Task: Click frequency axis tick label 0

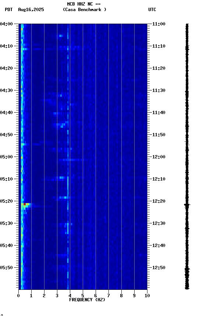Action: tap(18, 296)
